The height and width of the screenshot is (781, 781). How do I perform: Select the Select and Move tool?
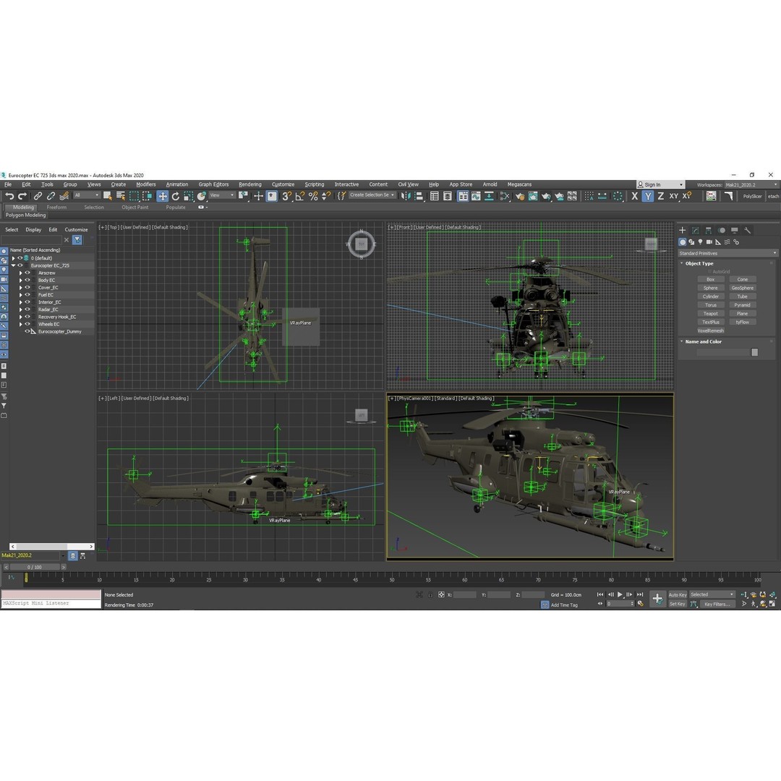tap(163, 196)
